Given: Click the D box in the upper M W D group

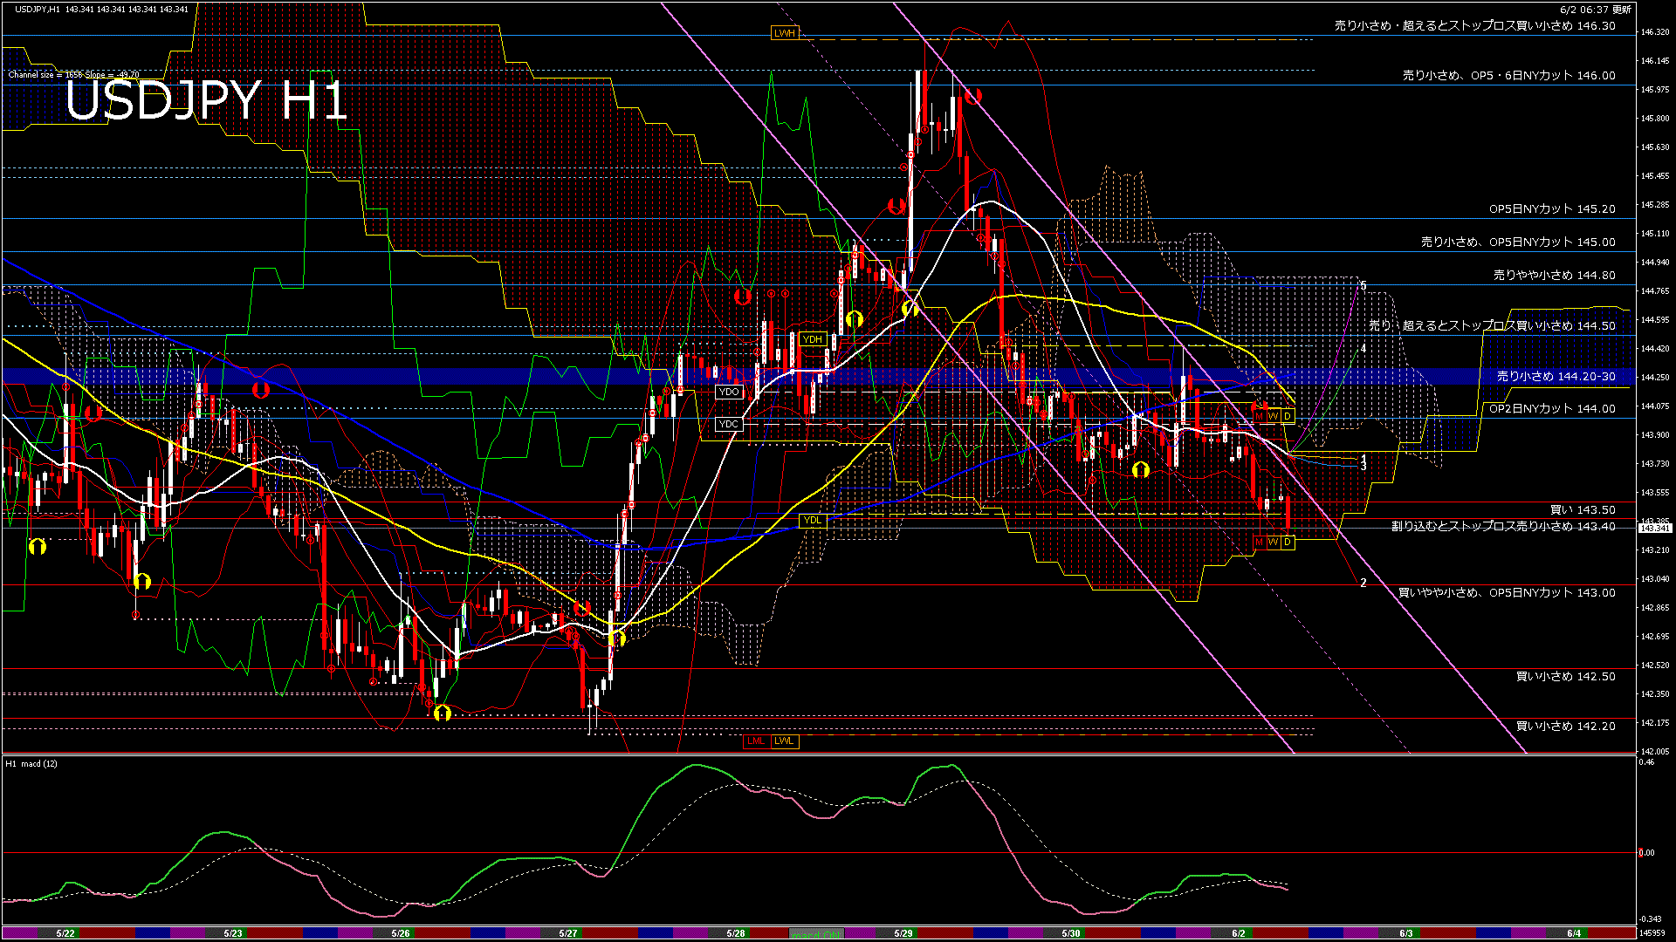Looking at the screenshot, I should [1288, 417].
